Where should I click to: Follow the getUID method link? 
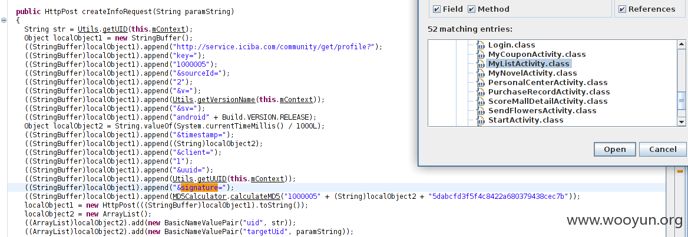click(114, 29)
